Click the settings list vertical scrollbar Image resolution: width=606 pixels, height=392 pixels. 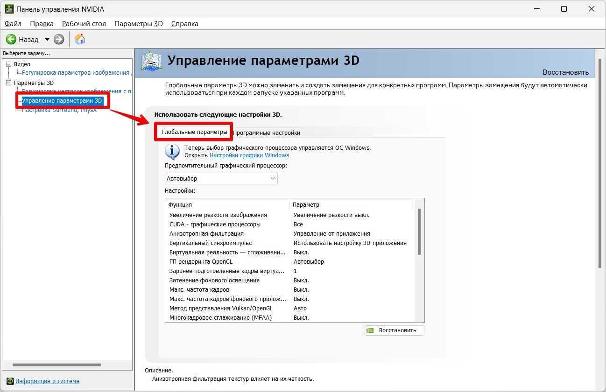[x=419, y=232]
